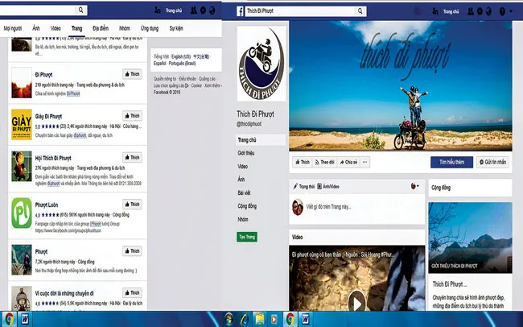Open Windows Media Player in taskbar
523x327 pixels.
tap(274, 319)
